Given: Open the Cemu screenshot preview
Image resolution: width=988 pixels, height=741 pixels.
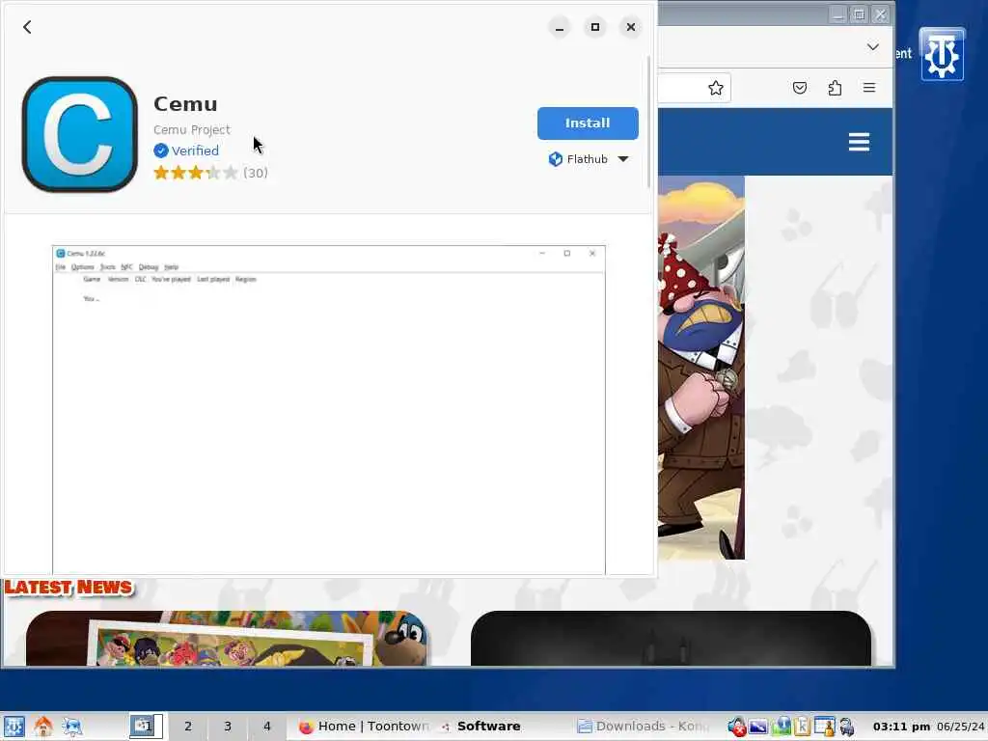Looking at the screenshot, I should point(329,409).
